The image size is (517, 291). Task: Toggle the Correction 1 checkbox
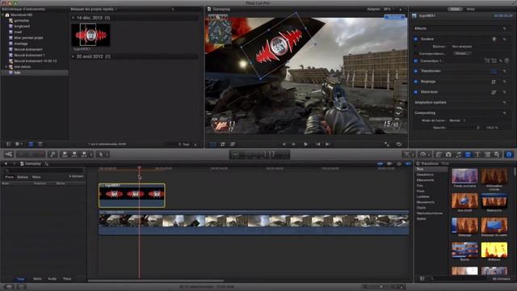416,61
